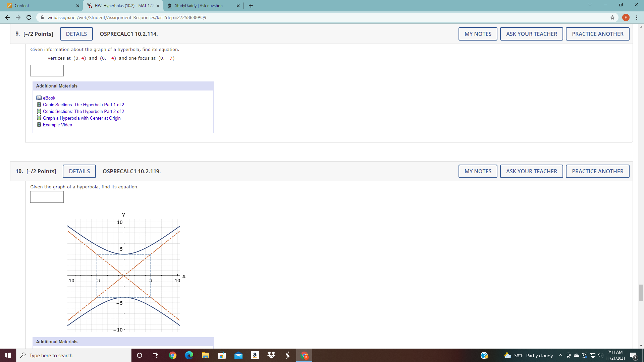The width and height of the screenshot is (644, 362).
Task: Open the Chrome profile avatar
Action: [626, 17]
